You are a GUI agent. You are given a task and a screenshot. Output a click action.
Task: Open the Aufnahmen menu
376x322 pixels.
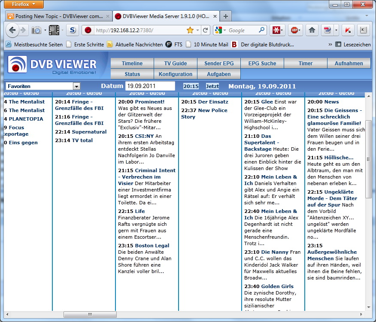349,64
